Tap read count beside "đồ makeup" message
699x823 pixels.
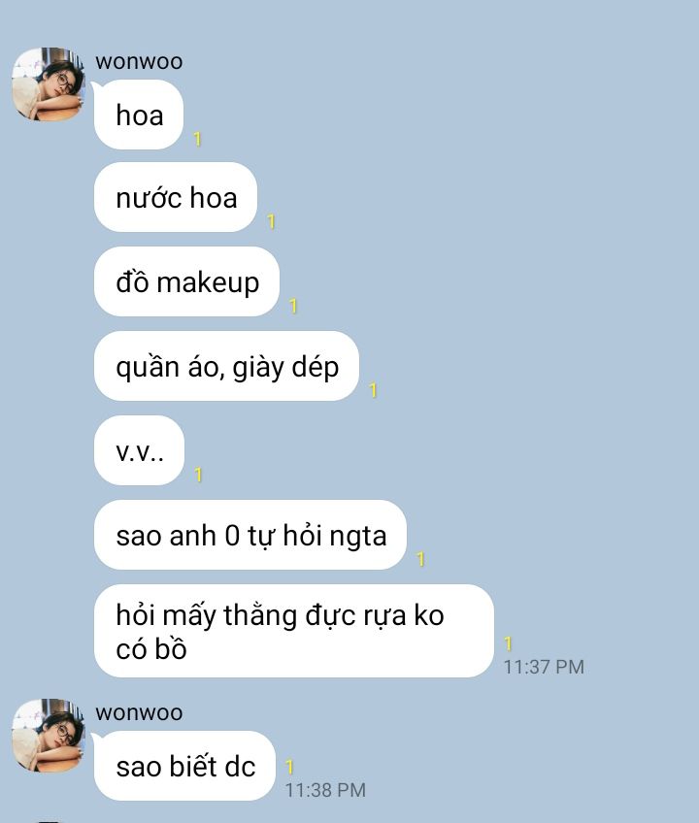coord(293,306)
